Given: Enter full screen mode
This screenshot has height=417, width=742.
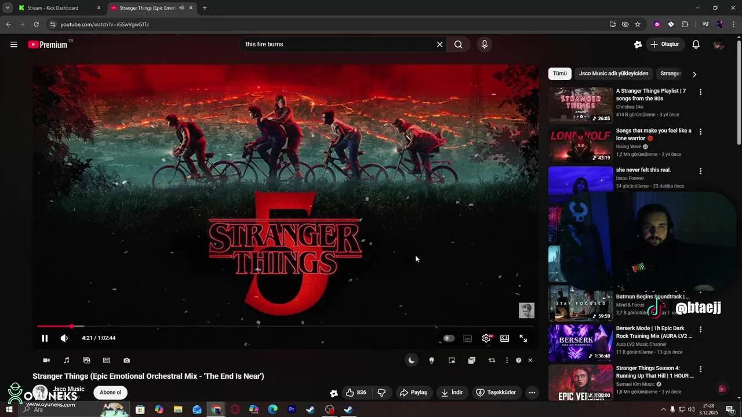Looking at the screenshot, I should tap(523, 338).
